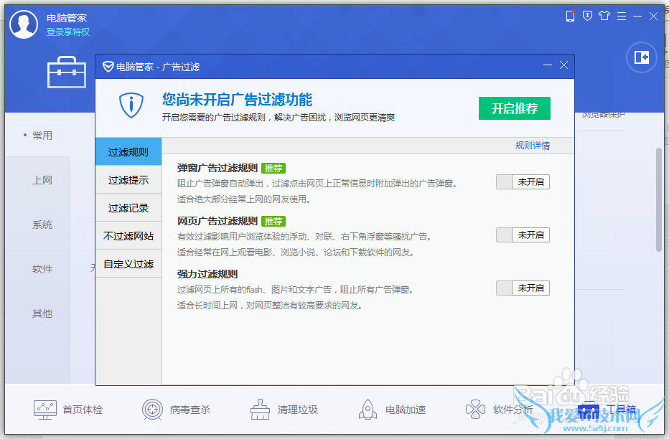Click the shield icon in title bar
669x439 pixels.
[587, 16]
